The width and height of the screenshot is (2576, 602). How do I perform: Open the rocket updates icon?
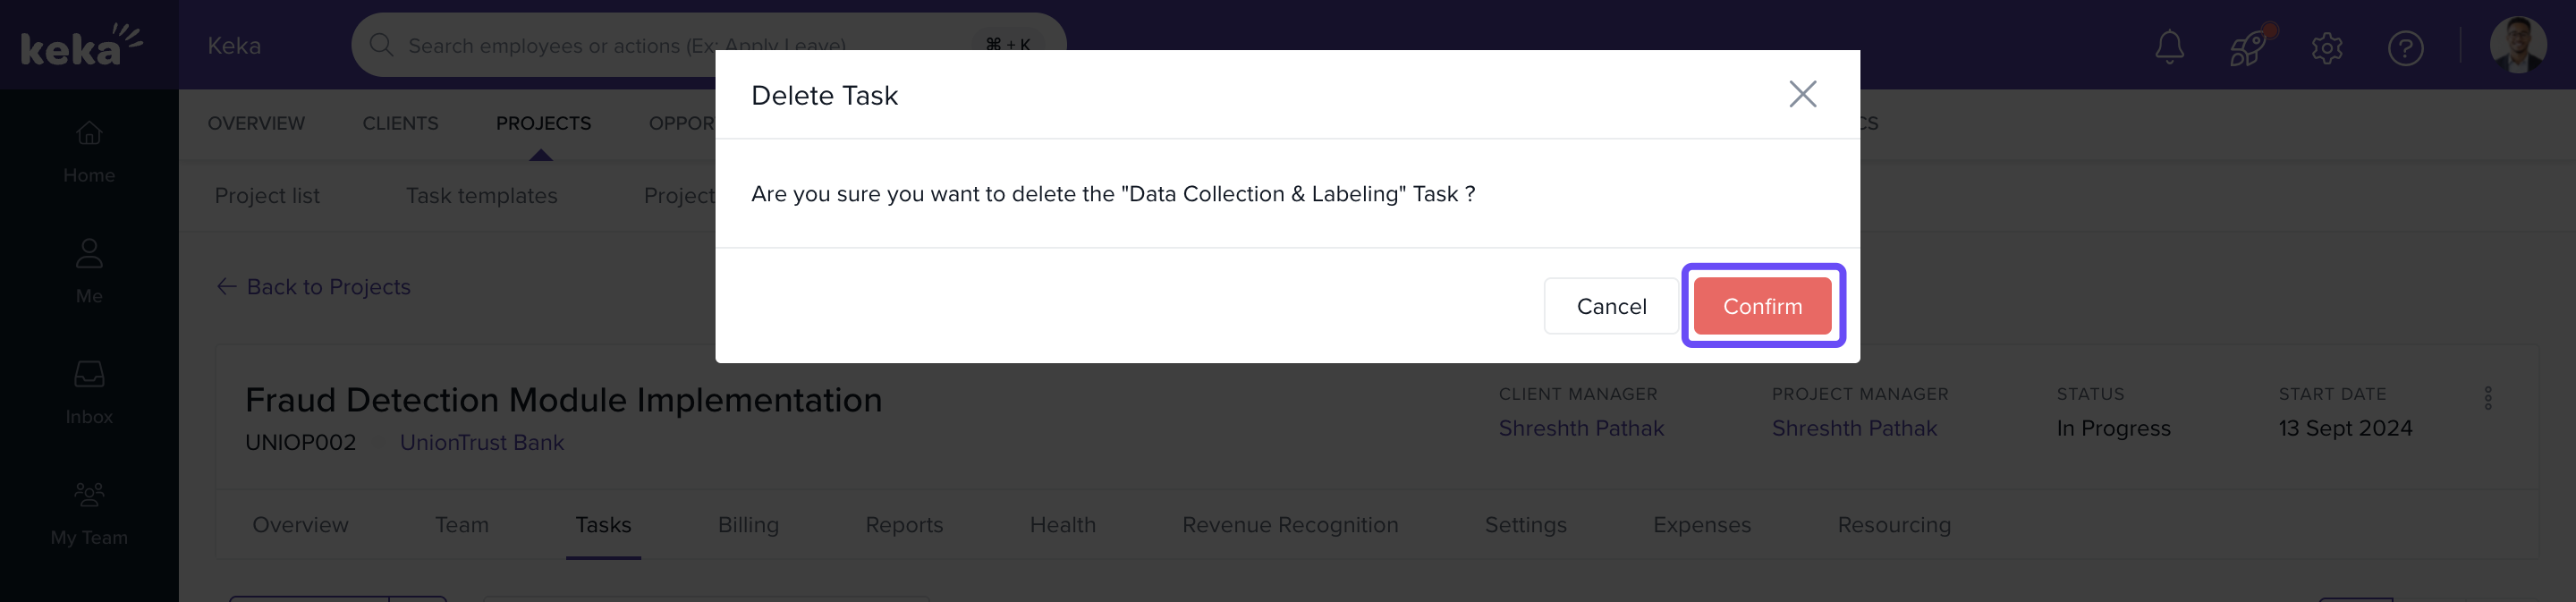pos(2247,47)
